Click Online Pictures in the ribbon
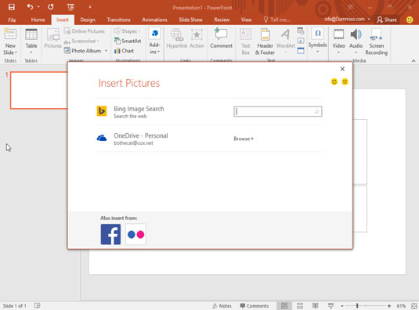This screenshot has height=310, width=419. pos(85,31)
